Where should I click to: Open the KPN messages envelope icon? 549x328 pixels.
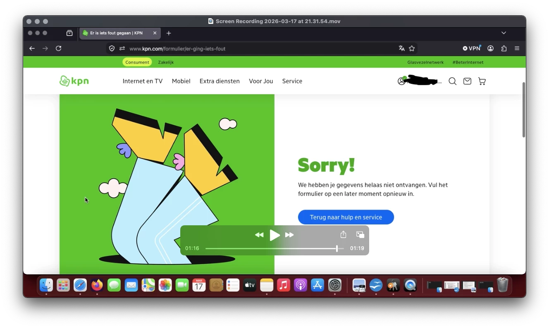tap(467, 81)
